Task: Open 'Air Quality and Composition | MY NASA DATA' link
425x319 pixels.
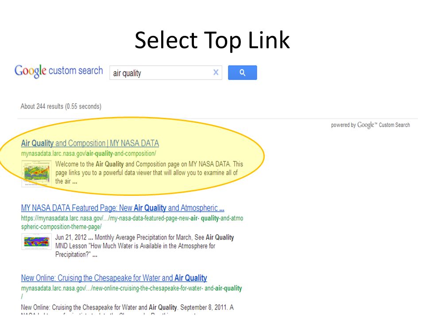Action: [x=90, y=143]
